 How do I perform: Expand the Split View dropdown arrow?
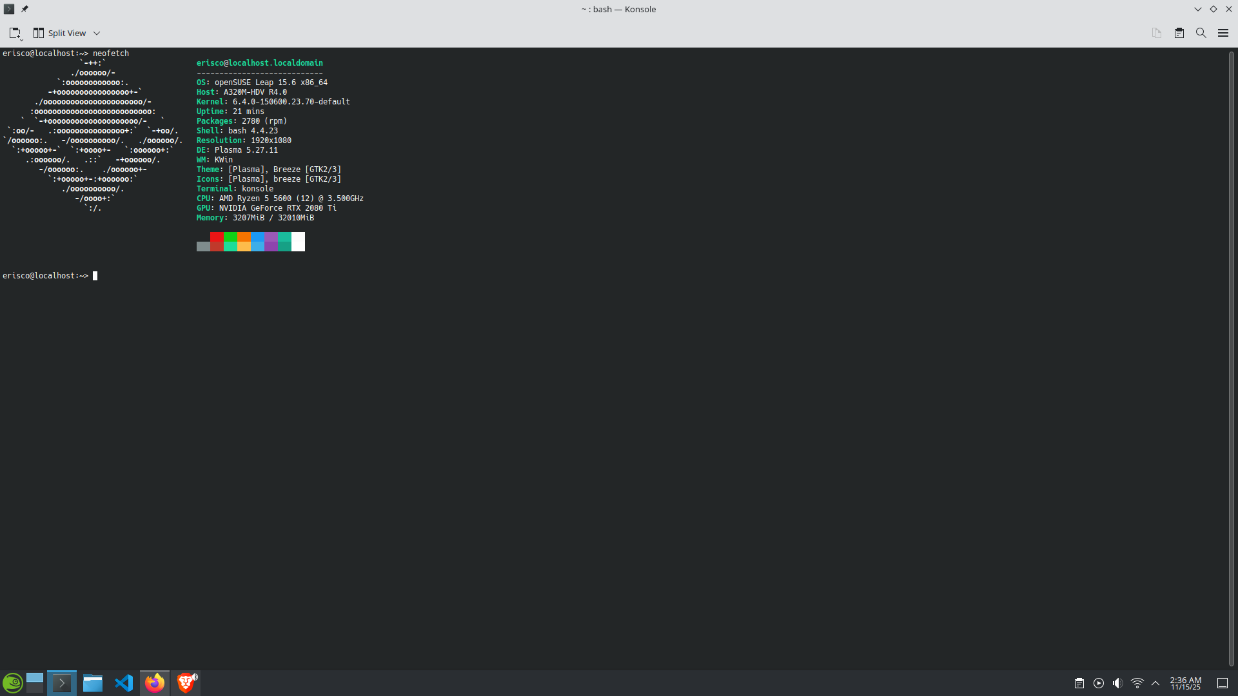(x=97, y=33)
